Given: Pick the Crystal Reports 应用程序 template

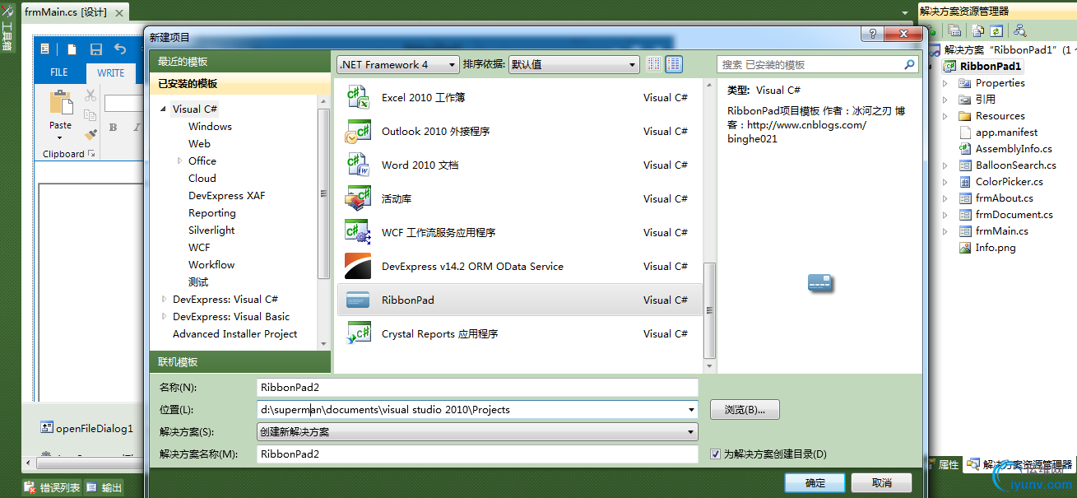Looking at the screenshot, I should pos(519,333).
